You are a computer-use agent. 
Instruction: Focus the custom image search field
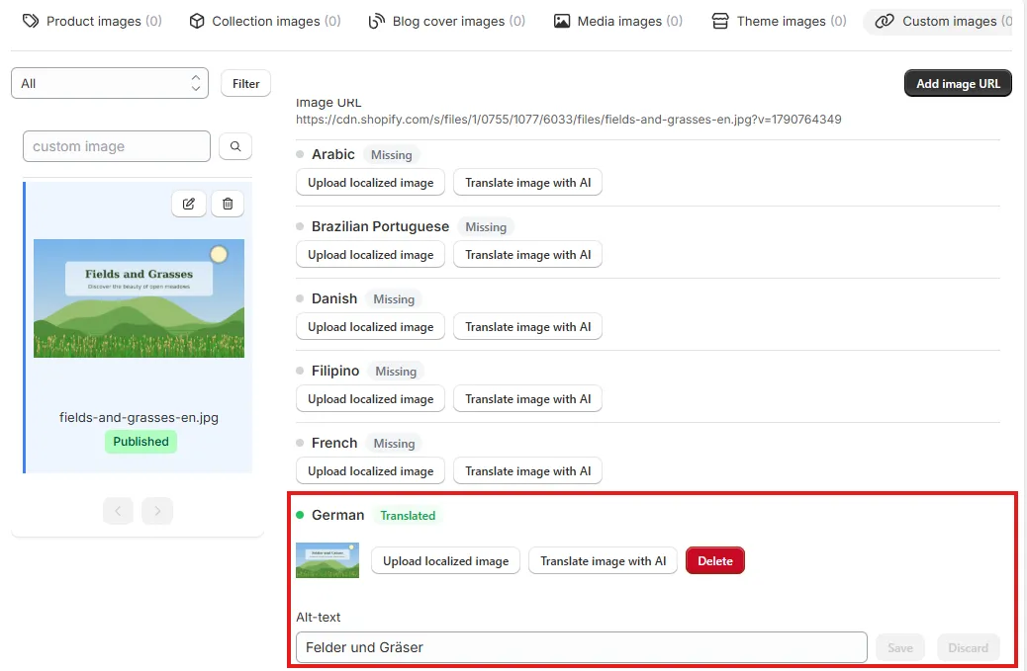tap(117, 146)
